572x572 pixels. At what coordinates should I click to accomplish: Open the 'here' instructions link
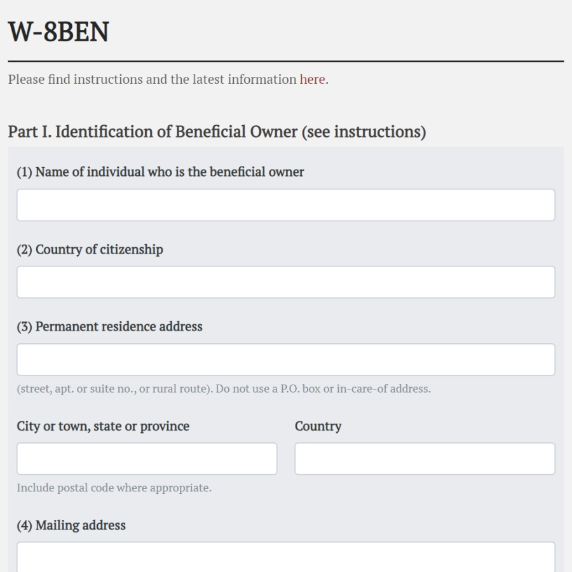pos(312,79)
